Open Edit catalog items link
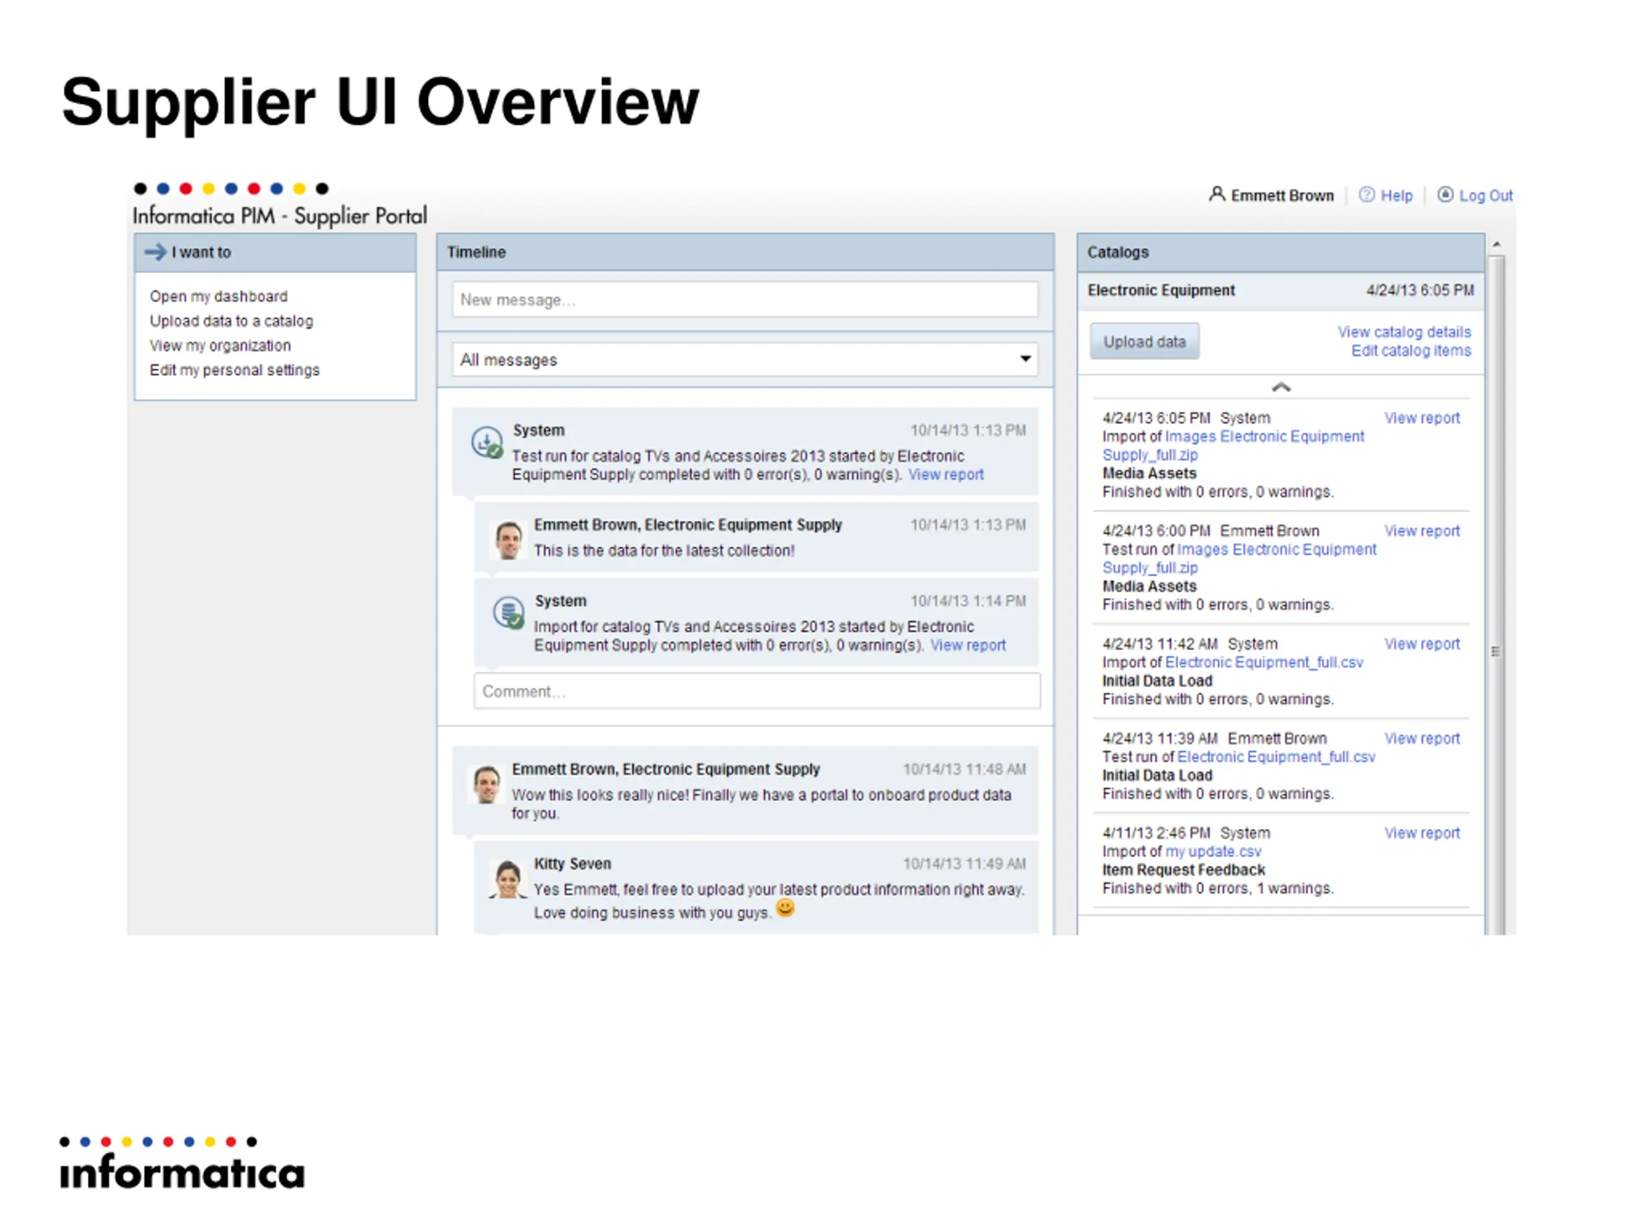This screenshot has width=1643, height=1232. tap(1411, 350)
